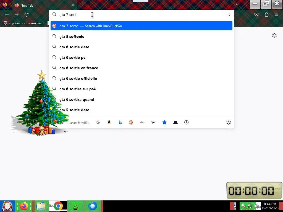This screenshot has height=212, width=283.
Task: Open a new tab with plus button
Action: tap(83, 5)
